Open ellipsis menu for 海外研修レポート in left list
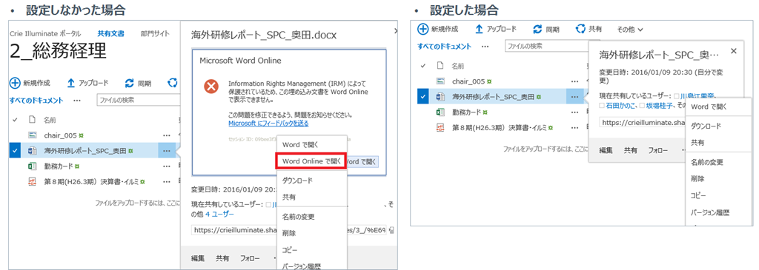This screenshot has width=759, height=270. pos(167,151)
